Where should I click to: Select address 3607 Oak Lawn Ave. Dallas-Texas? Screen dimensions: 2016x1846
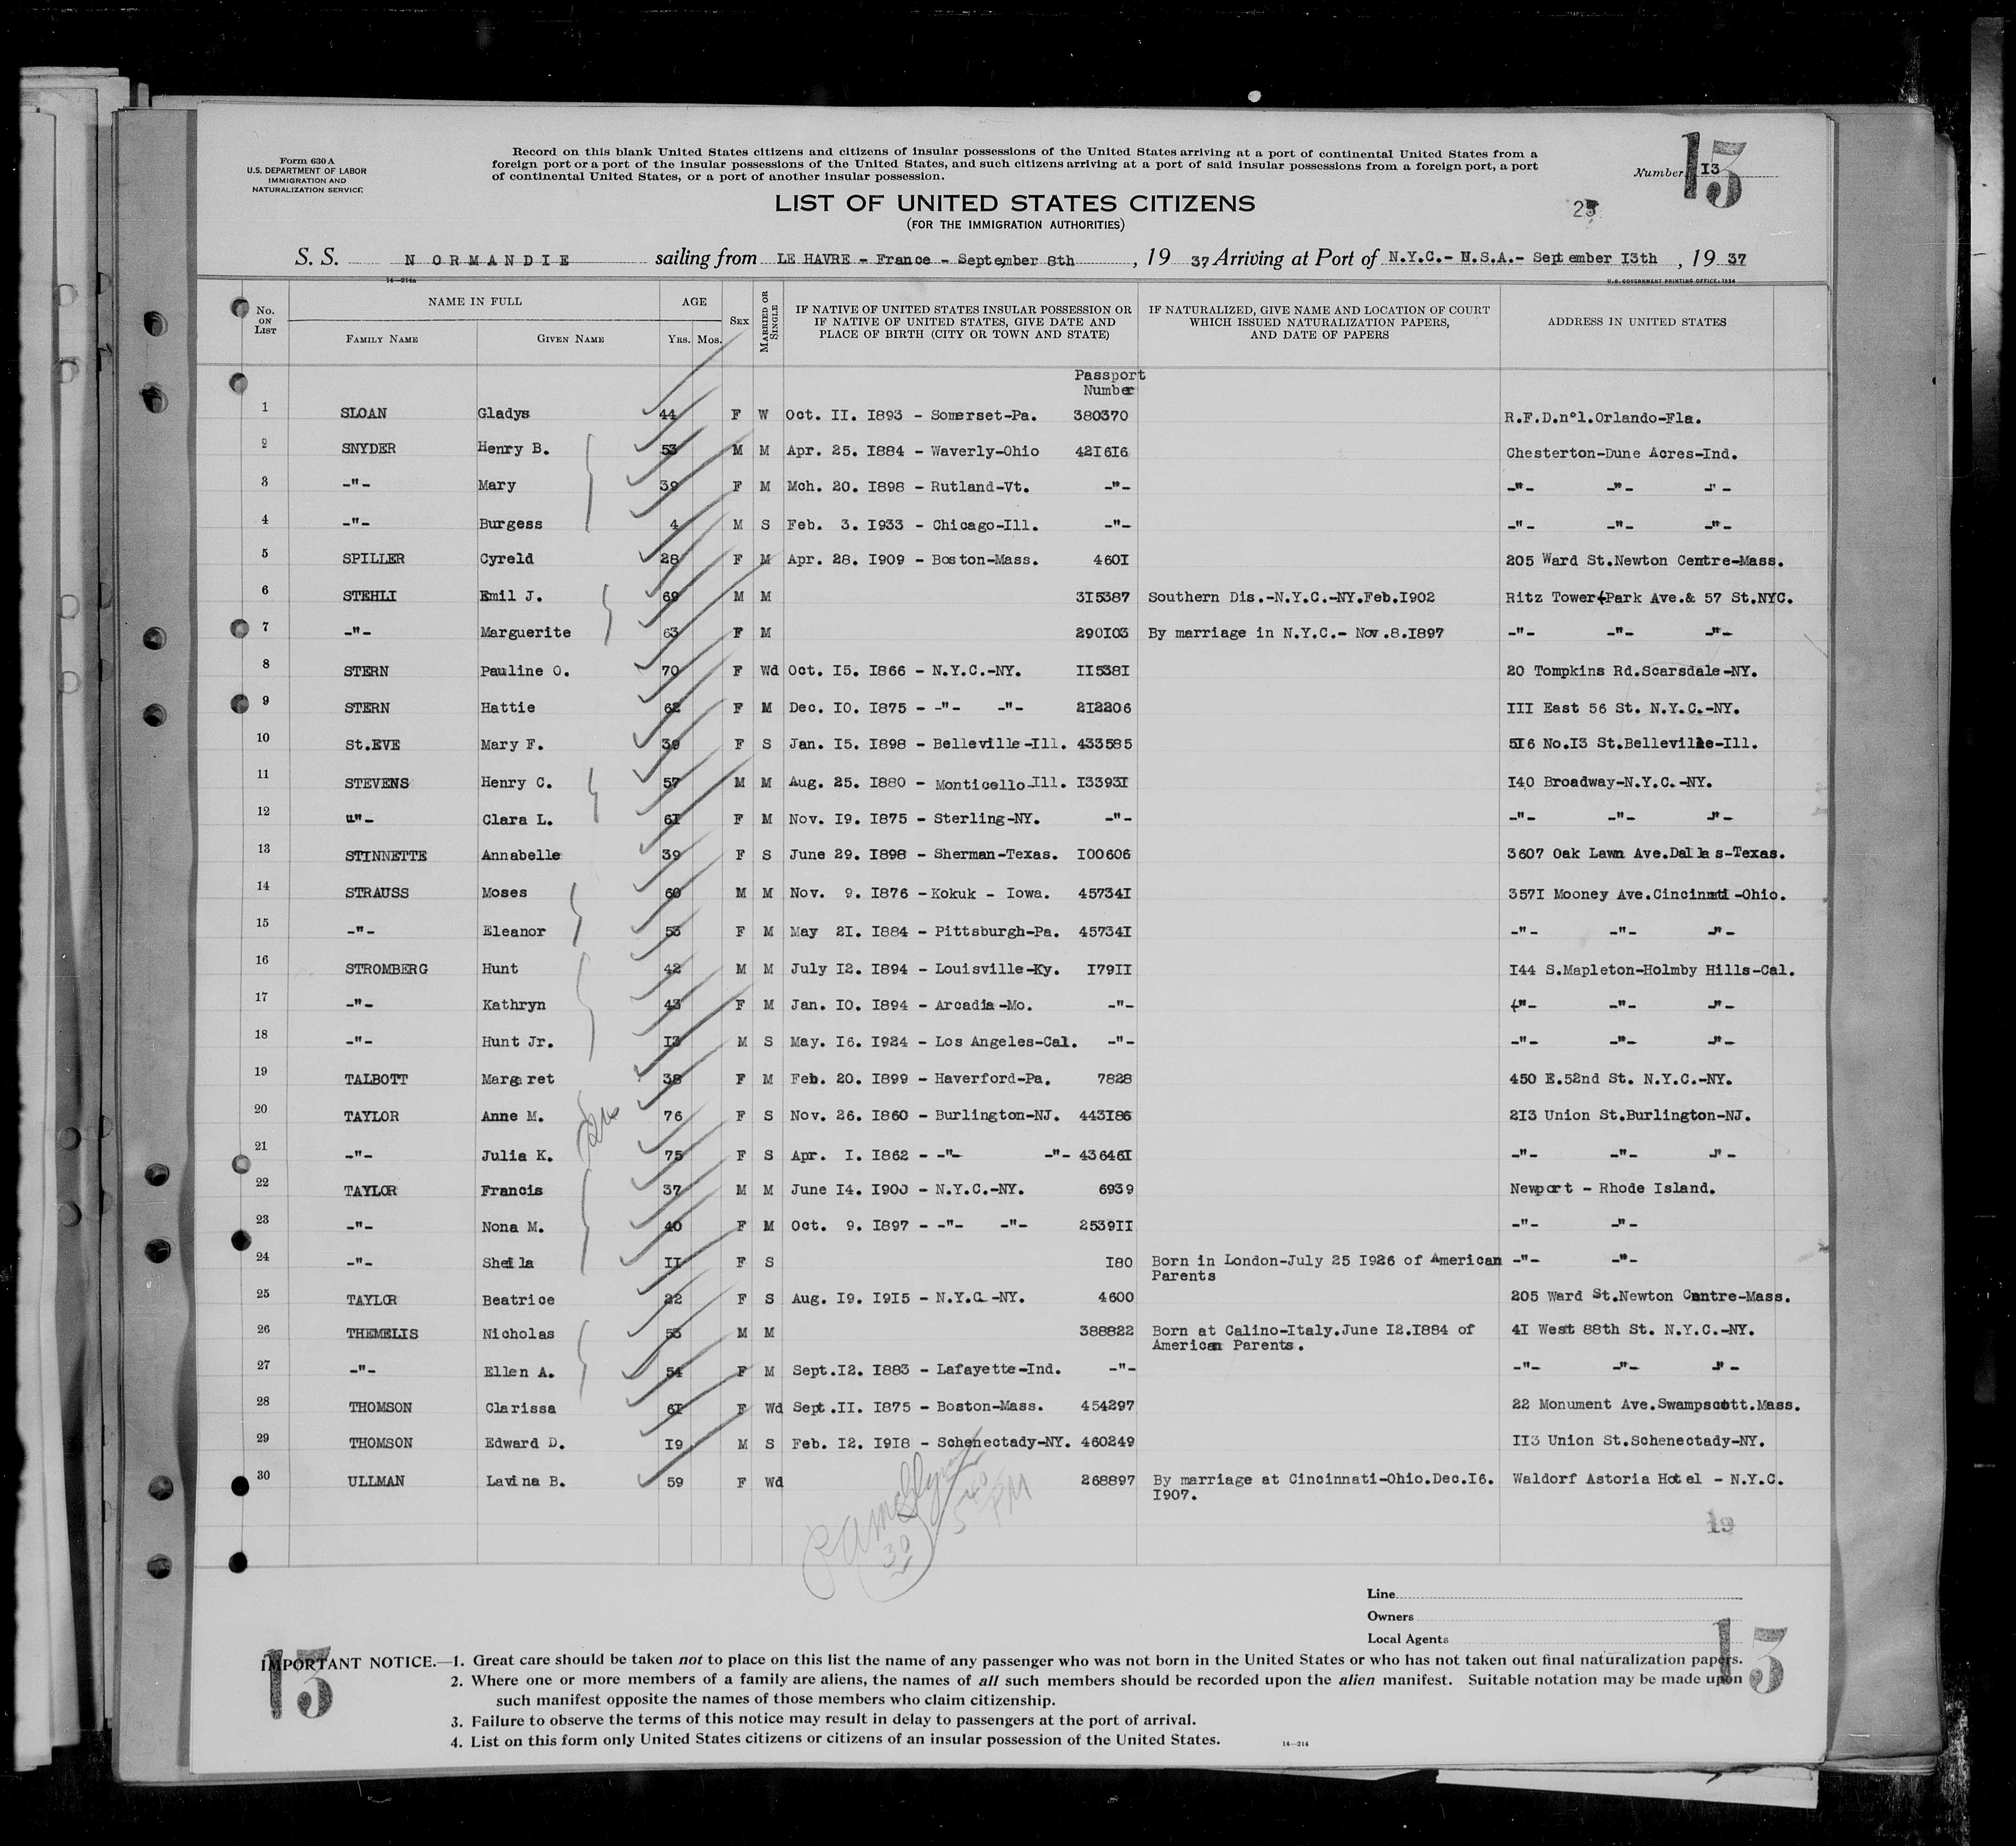1645,854
